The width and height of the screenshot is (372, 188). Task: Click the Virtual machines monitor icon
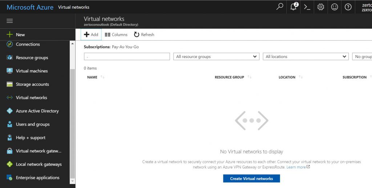click(x=9, y=71)
